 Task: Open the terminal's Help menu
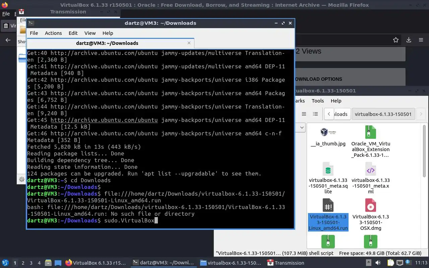108,33
